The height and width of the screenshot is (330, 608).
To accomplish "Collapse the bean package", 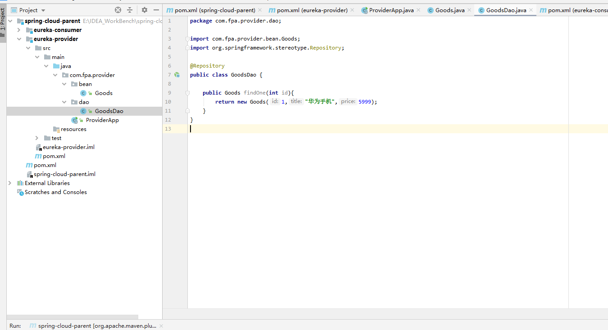I will pyautogui.click(x=64, y=84).
